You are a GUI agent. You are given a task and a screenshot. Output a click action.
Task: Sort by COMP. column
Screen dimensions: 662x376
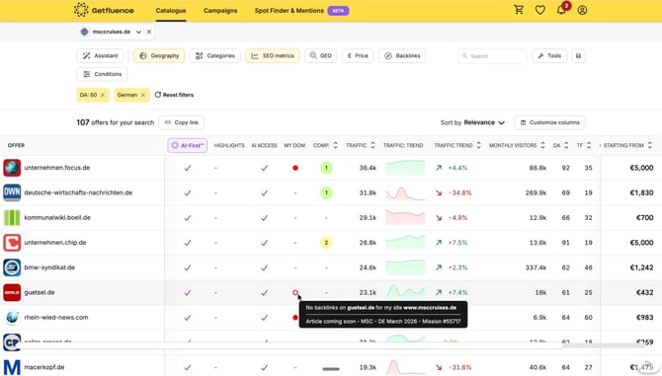coord(335,145)
